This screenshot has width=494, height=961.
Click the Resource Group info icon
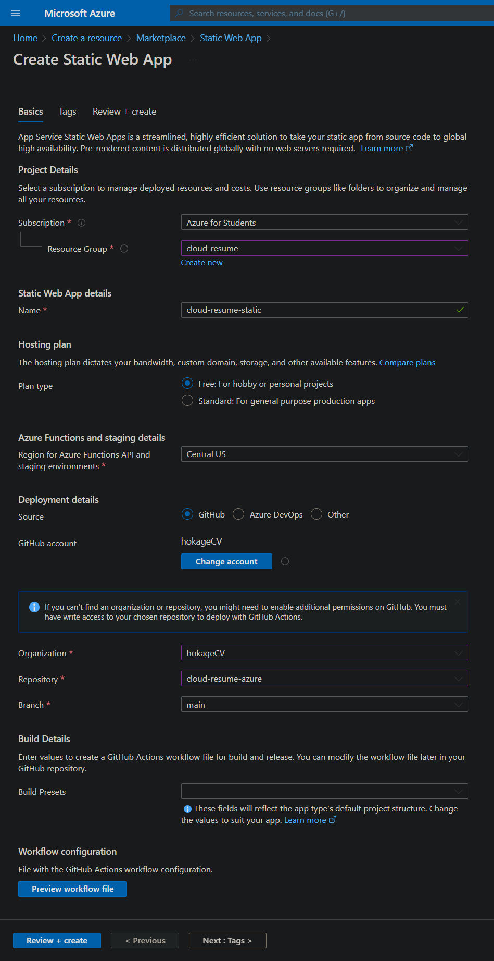pyautogui.click(x=124, y=249)
